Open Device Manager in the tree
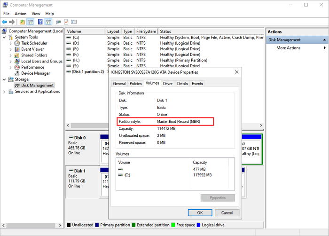Viewport: 329px width, 236px height. pos(35,73)
